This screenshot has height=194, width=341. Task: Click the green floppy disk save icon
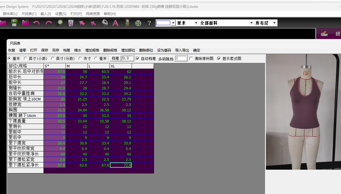(14, 23)
